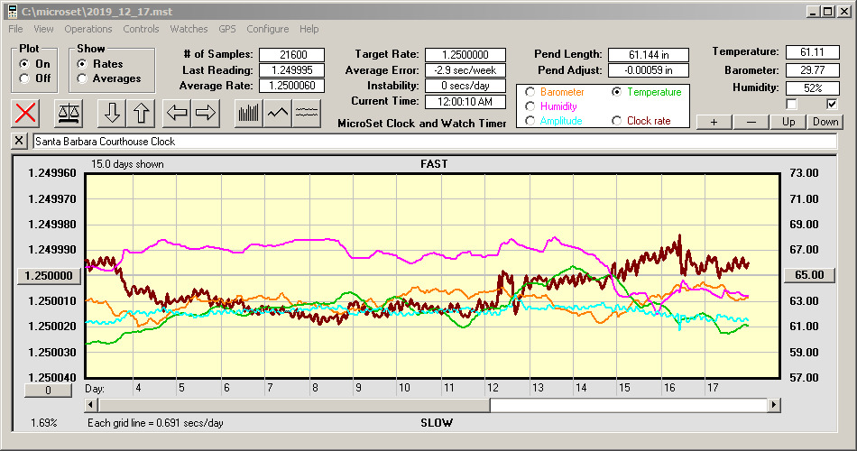The image size is (857, 451).
Task: Open the Operations menu
Action: pyautogui.click(x=88, y=29)
